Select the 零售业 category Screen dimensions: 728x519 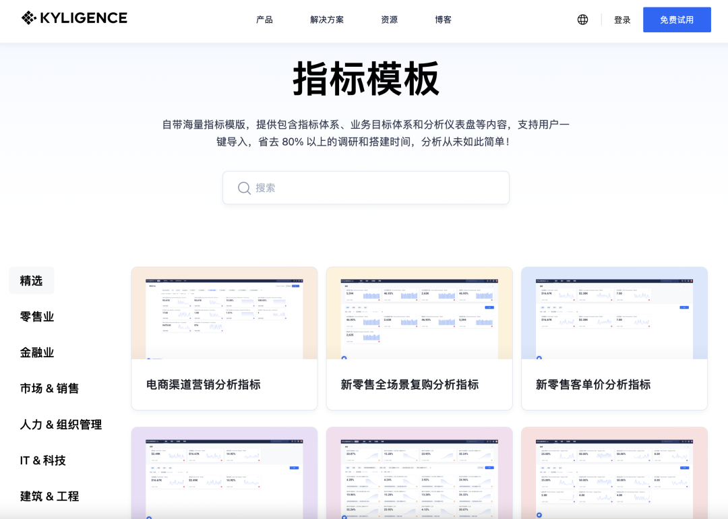pyautogui.click(x=37, y=317)
